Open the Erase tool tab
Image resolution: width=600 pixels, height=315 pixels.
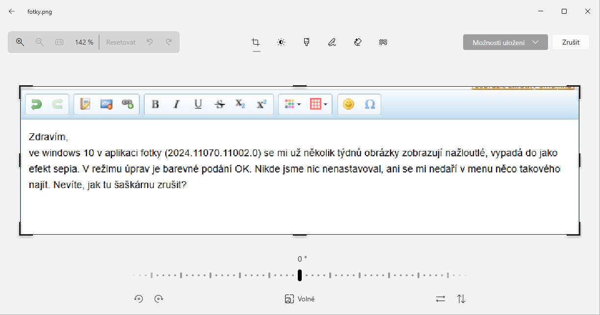pos(358,42)
